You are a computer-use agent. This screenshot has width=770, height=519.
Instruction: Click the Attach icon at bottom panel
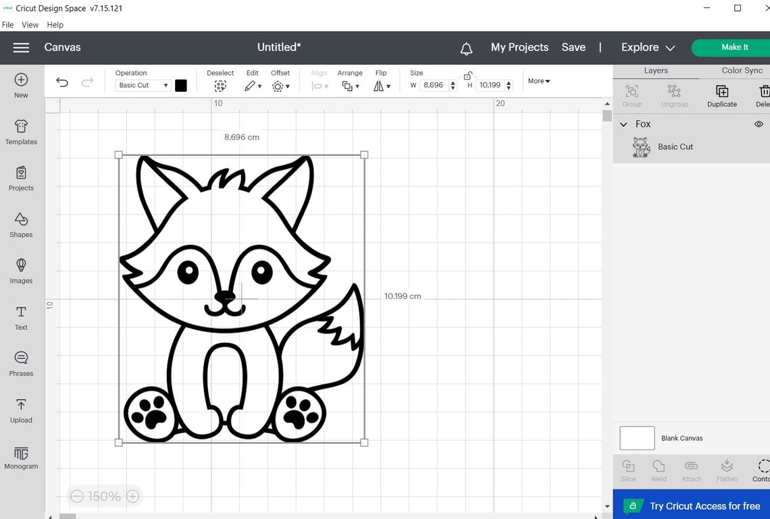691,470
